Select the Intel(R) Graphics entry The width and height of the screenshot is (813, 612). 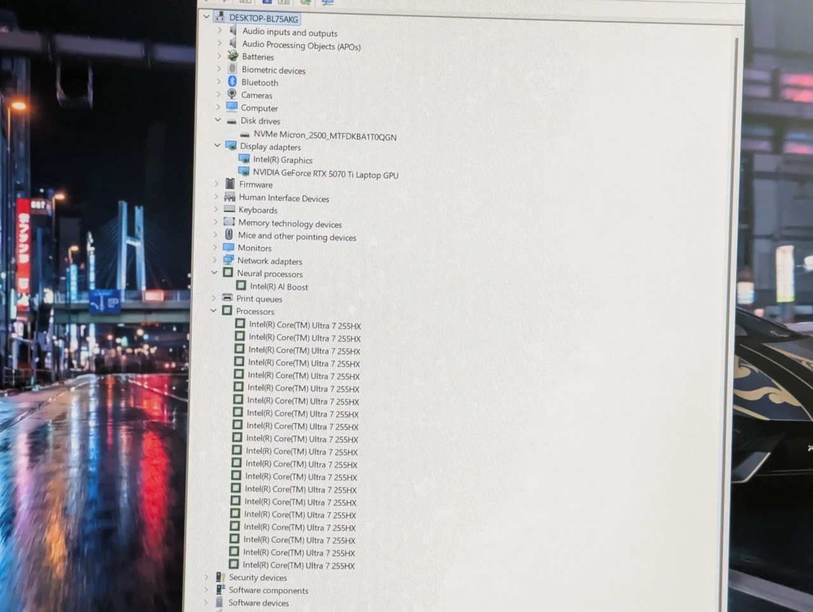tap(283, 160)
